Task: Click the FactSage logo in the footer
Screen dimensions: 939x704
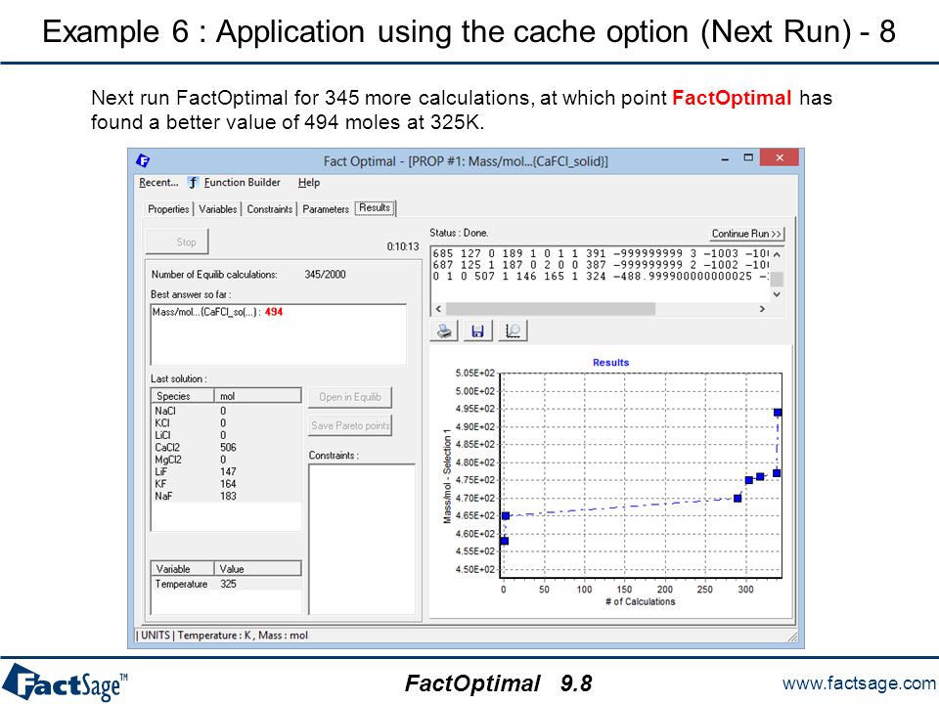Action: click(x=65, y=682)
